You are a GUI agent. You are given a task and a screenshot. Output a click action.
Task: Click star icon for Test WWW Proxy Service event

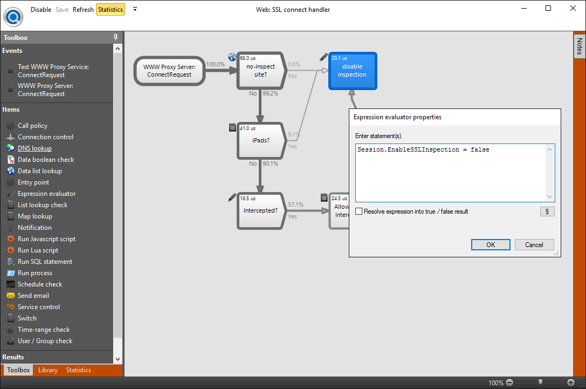point(11,71)
